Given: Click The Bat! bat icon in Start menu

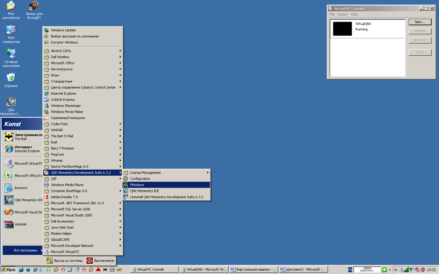Looking at the screenshot, I should 9,137.
